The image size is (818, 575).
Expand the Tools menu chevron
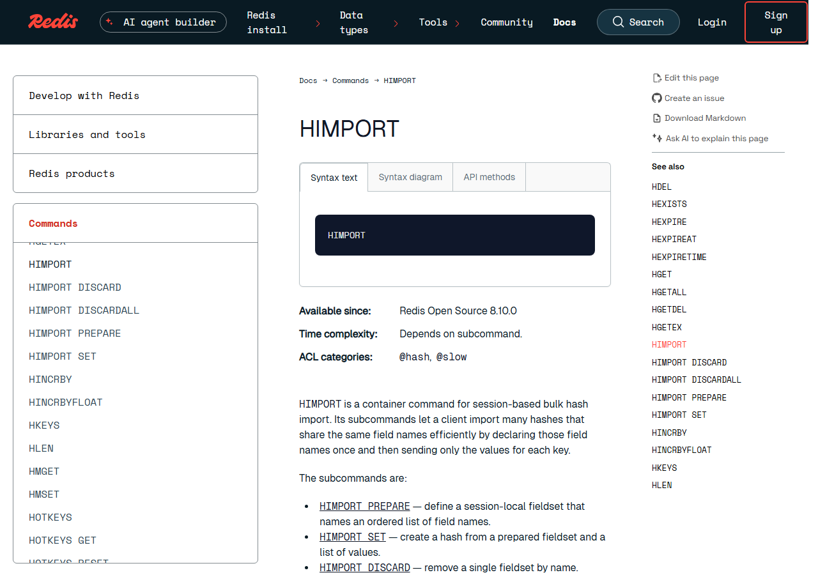[x=458, y=24]
